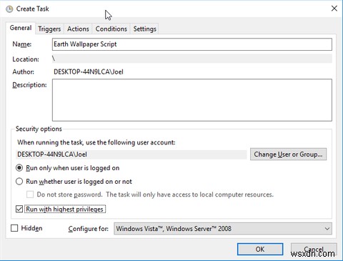Click inside the Description text box
The width and height of the screenshot is (343, 261).
click(192, 100)
